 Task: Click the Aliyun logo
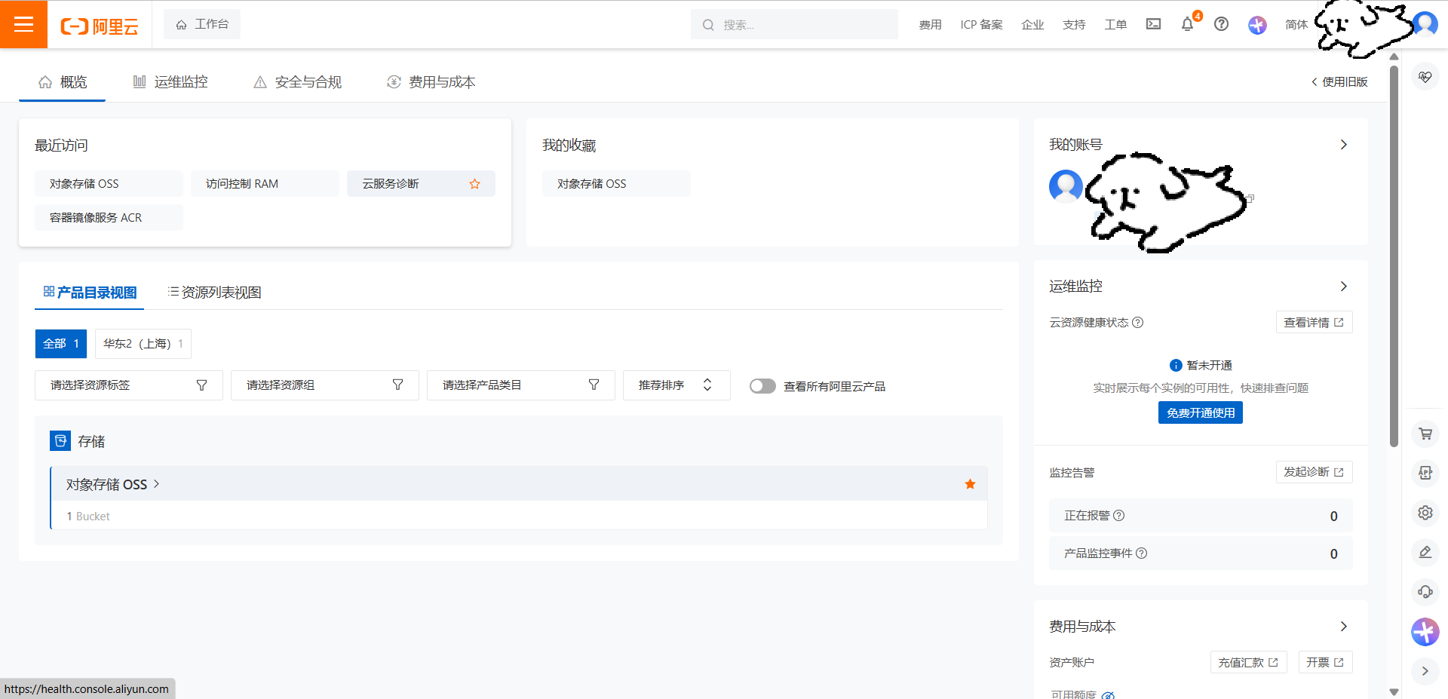coord(99,26)
